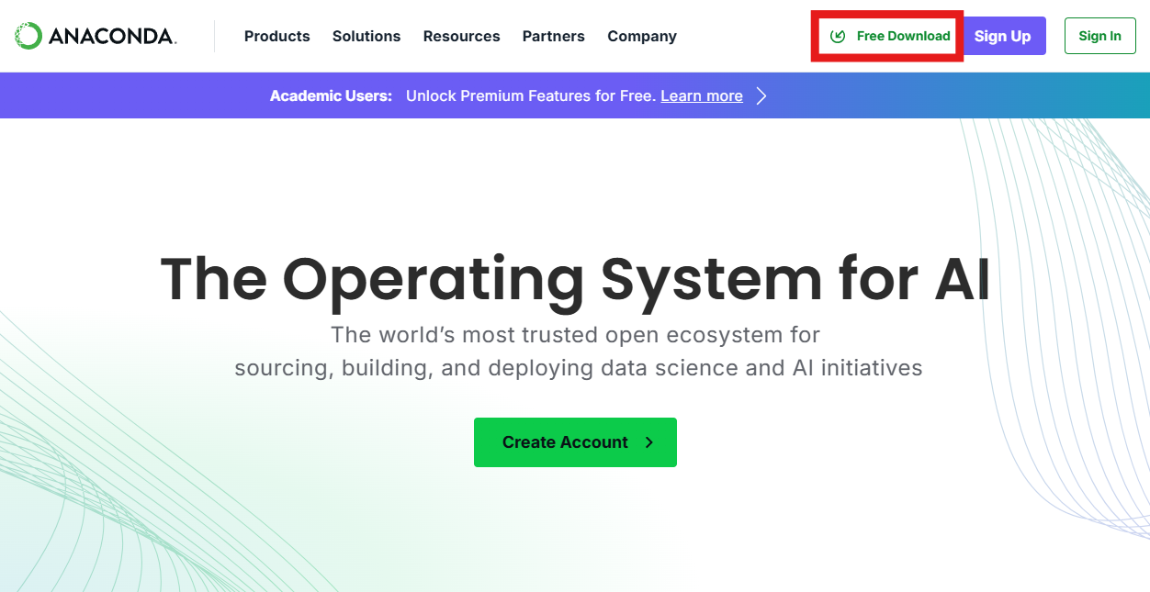Image resolution: width=1150 pixels, height=592 pixels.
Task: Click "The world's most trusted open ecosystem for" text
Action: (575, 334)
